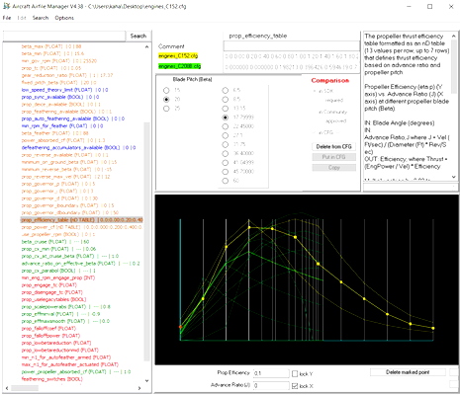
Task: Click the Prop Efficiency input field
Action: 271,373
